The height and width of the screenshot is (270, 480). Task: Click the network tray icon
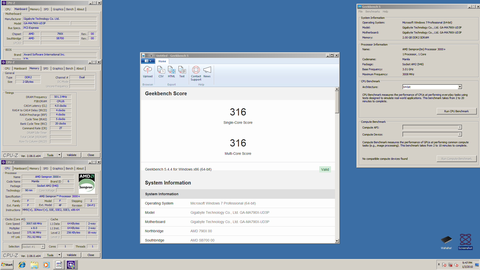[x=450, y=265]
